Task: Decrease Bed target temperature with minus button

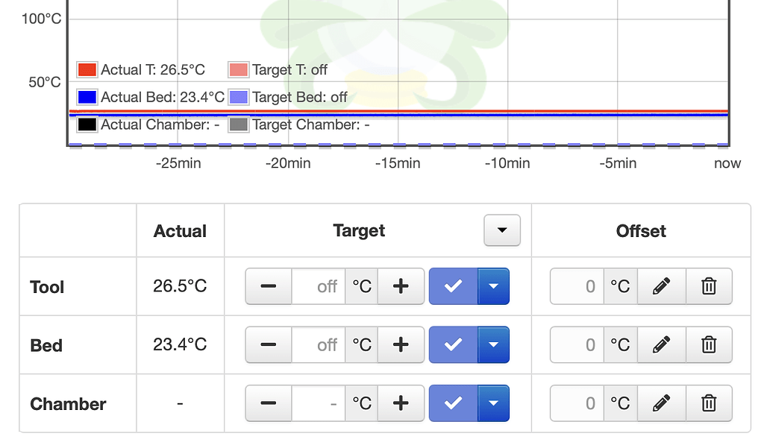Action: 268,345
